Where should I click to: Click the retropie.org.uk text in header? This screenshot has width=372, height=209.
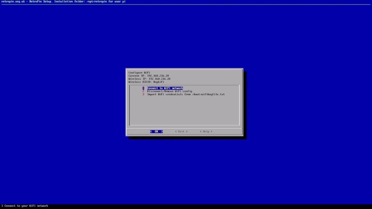point(12,2)
